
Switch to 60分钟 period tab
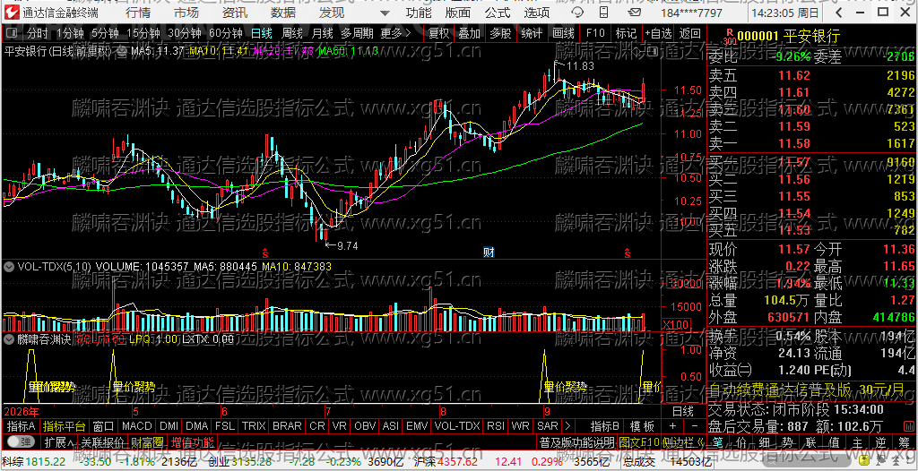pos(225,33)
